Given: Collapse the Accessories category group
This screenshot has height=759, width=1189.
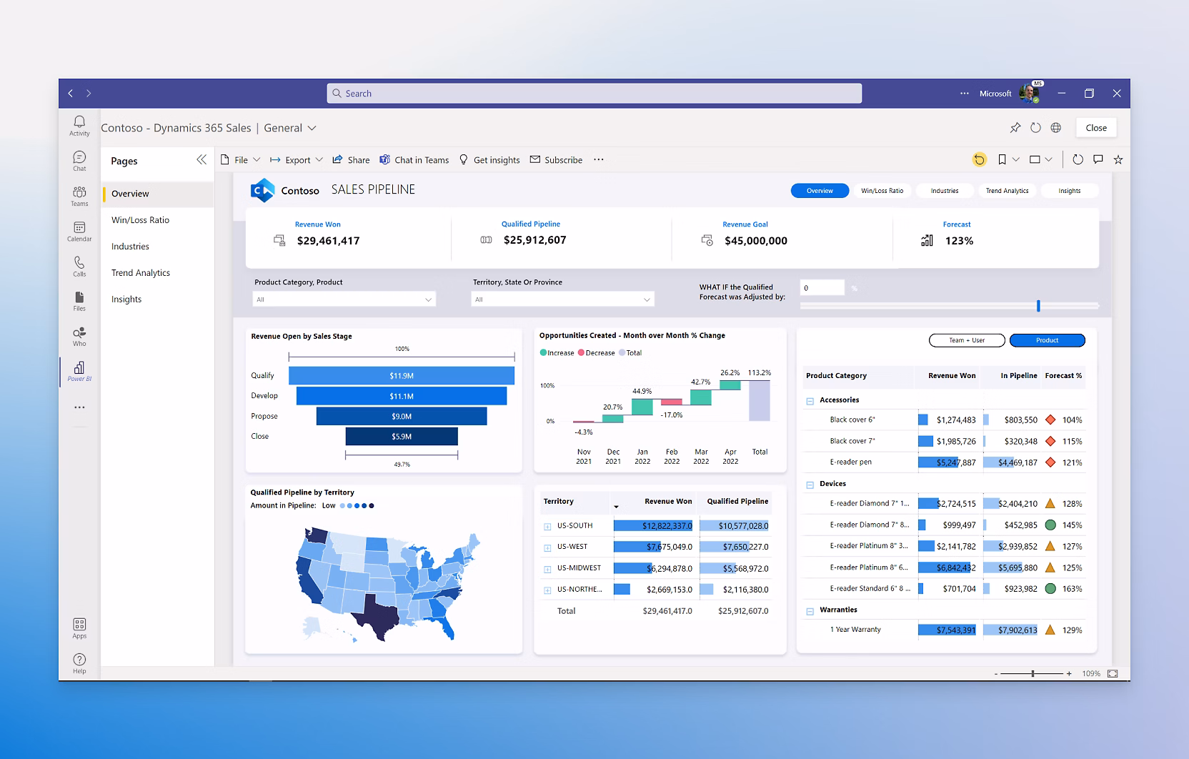Looking at the screenshot, I should pos(810,401).
